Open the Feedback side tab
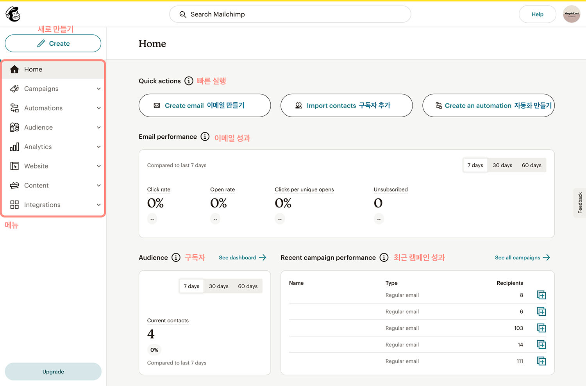The width and height of the screenshot is (586, 386). click(580, 203)
